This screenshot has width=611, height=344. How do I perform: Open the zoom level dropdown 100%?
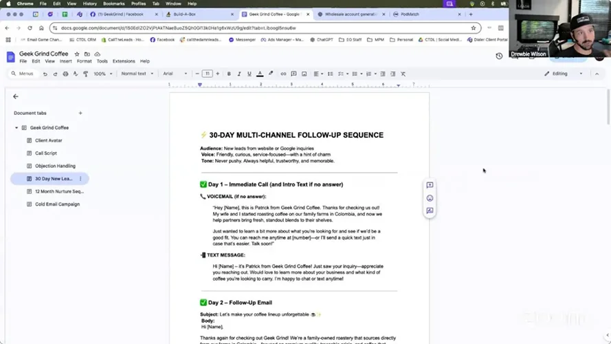click(x=103, y=74)
